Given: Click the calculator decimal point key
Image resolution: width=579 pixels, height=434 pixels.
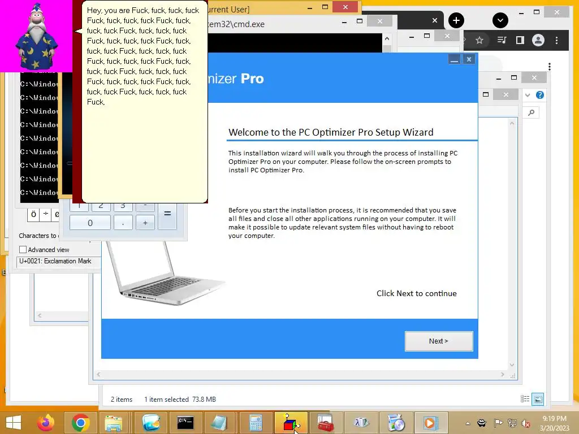Looking at the screenshot, I should tap(123, 223).
